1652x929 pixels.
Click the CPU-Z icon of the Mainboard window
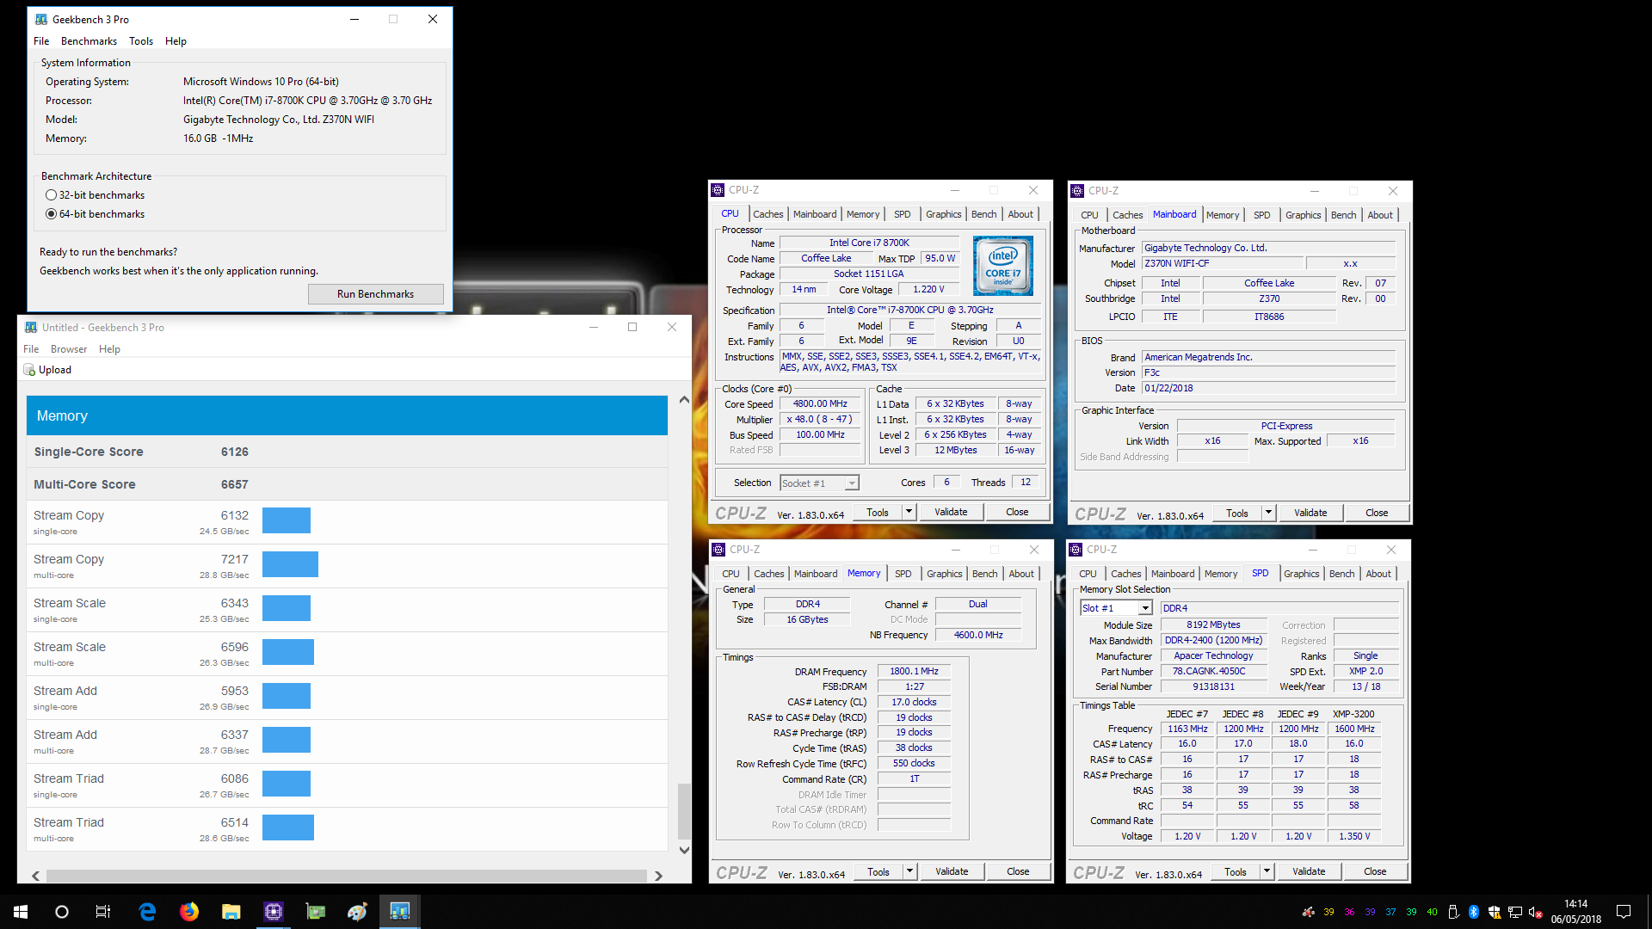[x=1077, y=191]
